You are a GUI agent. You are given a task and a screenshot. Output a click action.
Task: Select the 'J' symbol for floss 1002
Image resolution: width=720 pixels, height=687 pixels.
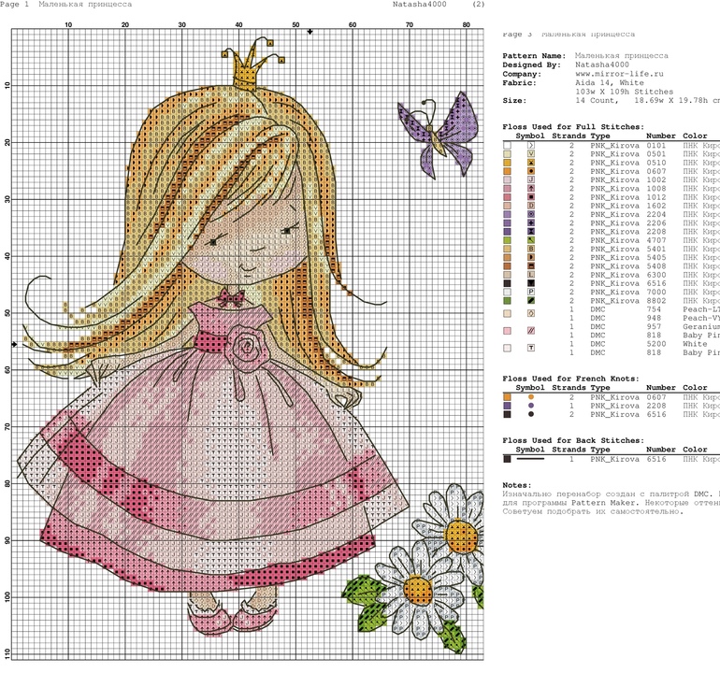(x=531, y=180)
